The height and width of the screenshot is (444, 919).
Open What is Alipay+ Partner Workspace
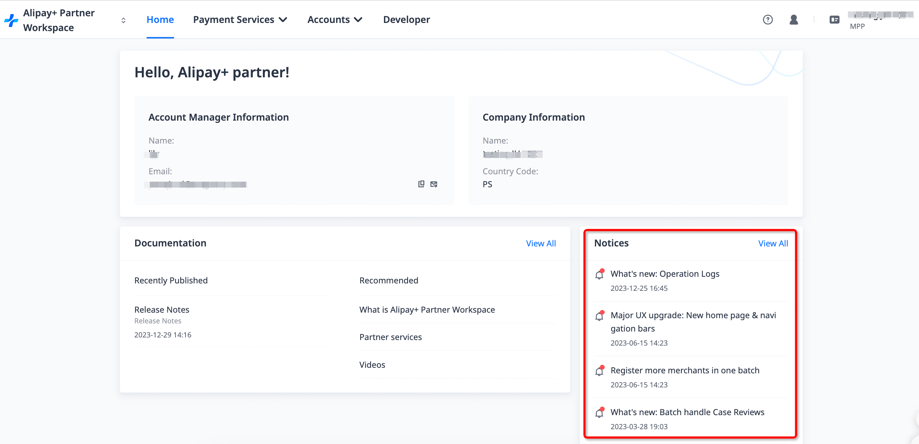point(427,310)
